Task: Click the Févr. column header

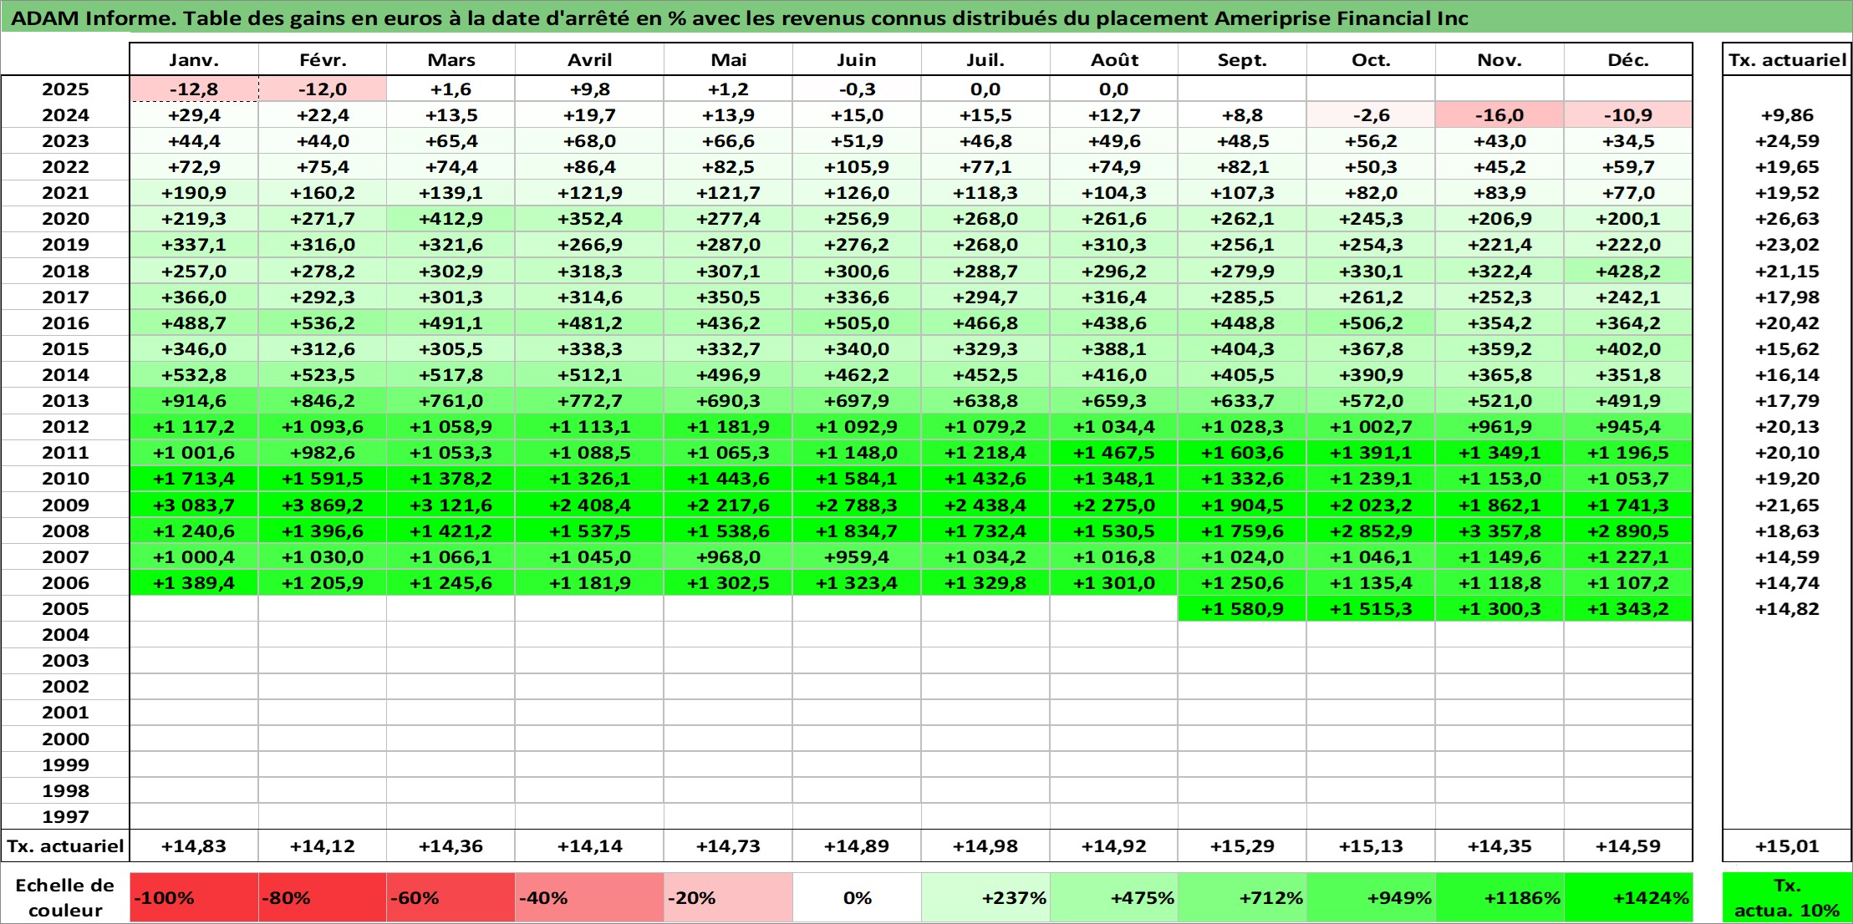Action: click(323, 59)
